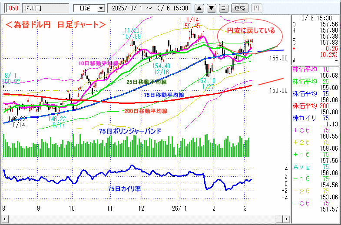
Task: Click the horizontal scrollbar thumb near right end
Action: pyautogui.click(x=279, y=219)
